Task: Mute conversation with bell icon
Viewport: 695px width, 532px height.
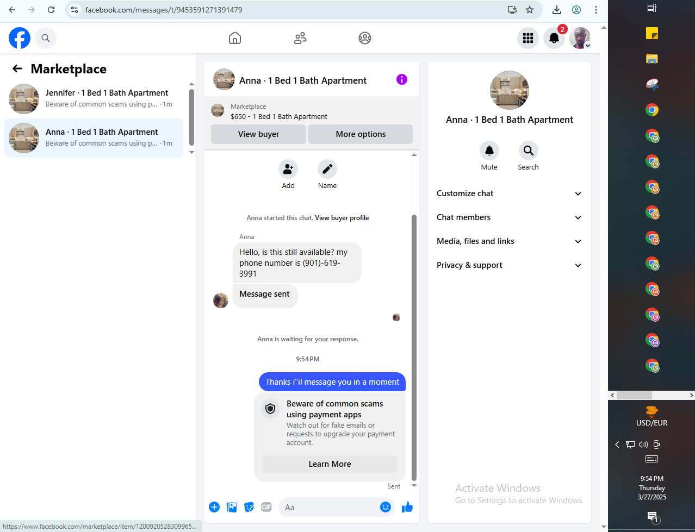Action: click(489, 151)
